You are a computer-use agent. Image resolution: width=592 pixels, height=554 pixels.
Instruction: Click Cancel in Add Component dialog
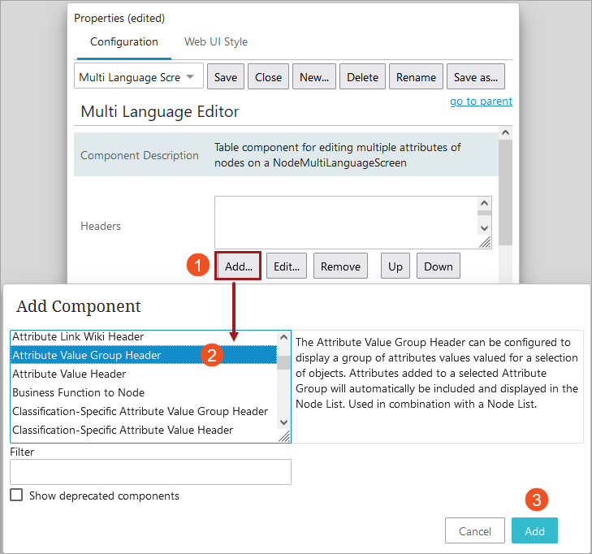click(x=474, y=531)
